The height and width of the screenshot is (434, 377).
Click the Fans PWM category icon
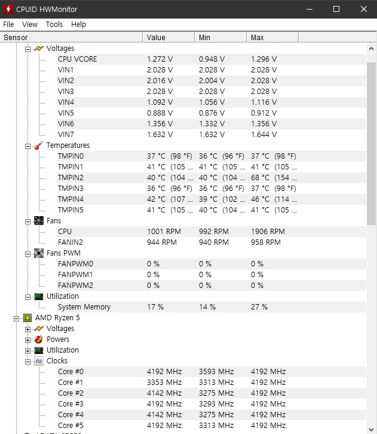pyautogui.click(x=39, y=253)
